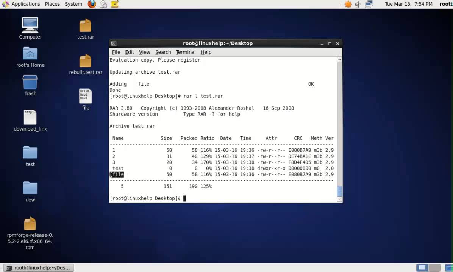Click the clock showing Tue Mar 15, 7:54 PM
Screen dimensions: 453x272
(408, 4)
